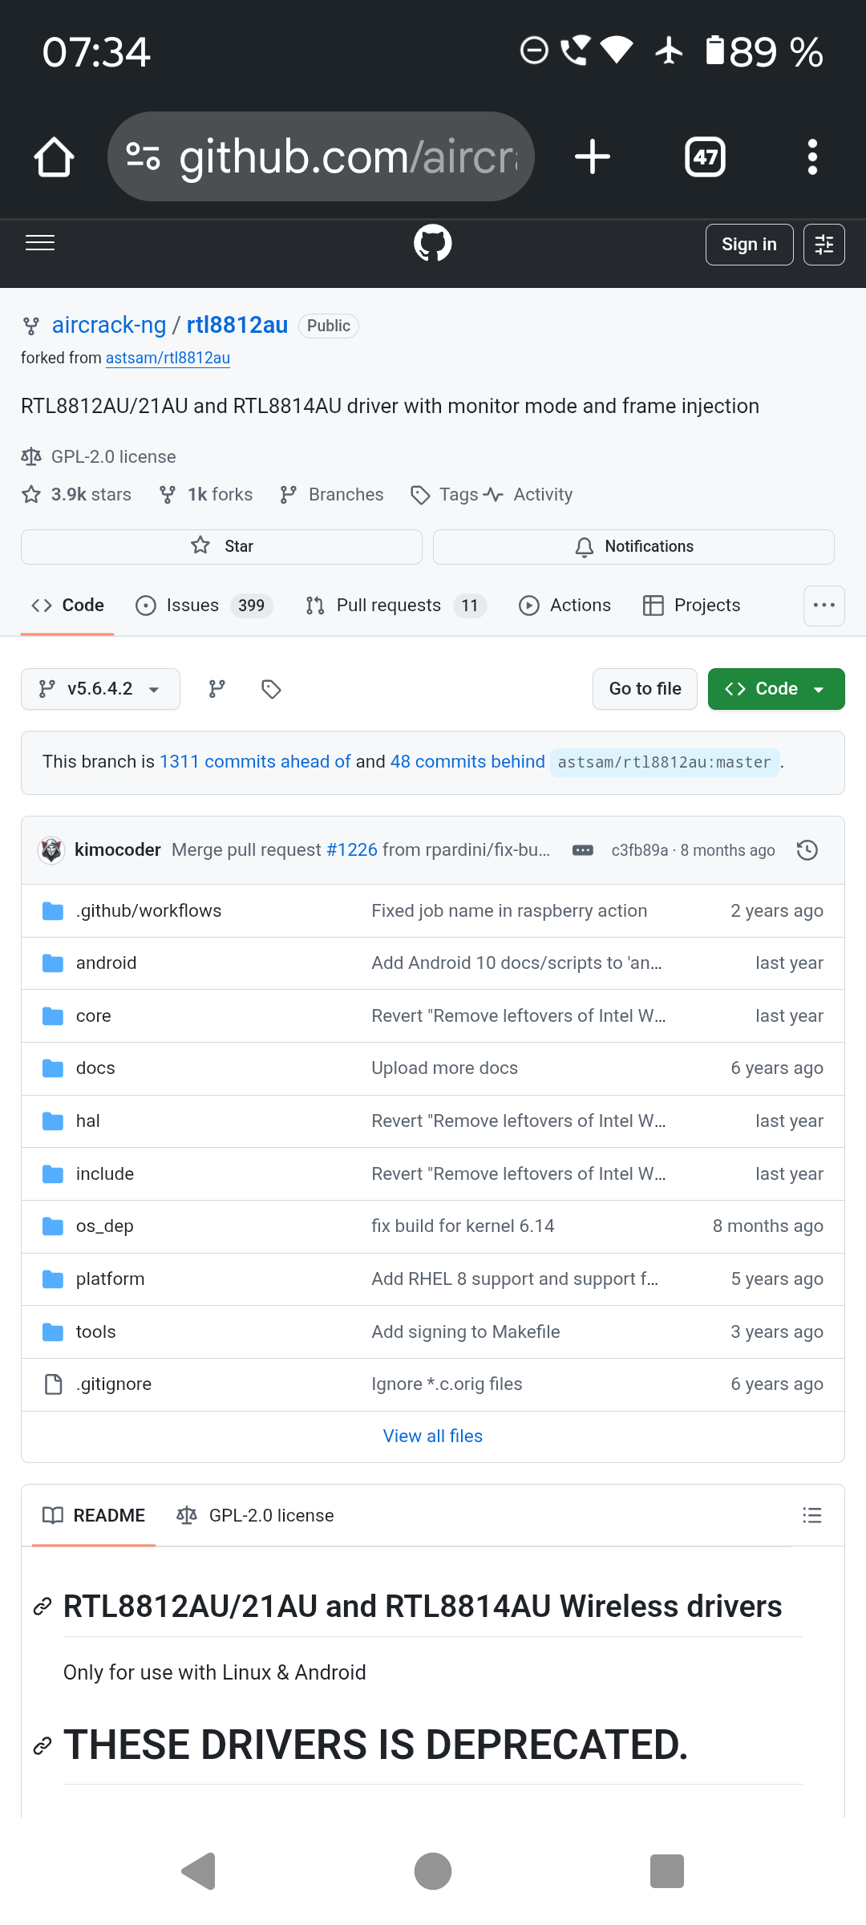Viewport: 866px width, 1925px height.
Task: Star the rtl8812au repository
Action: (221, 546)
